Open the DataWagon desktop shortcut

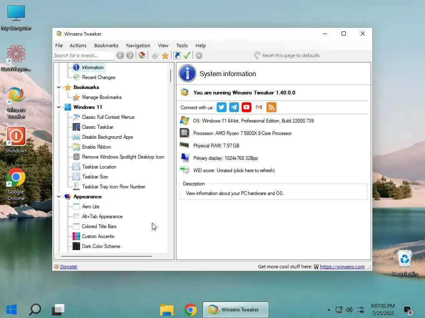point(16,58)
